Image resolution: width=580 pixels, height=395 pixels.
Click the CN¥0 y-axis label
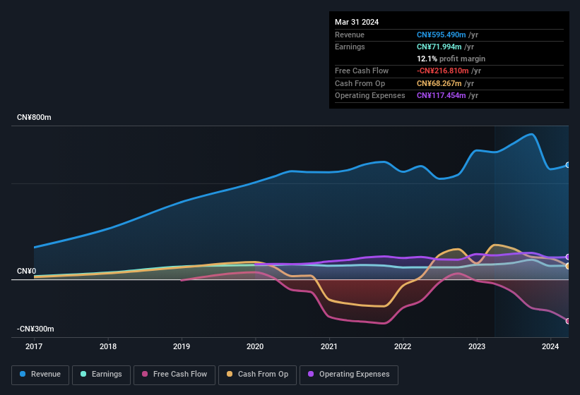click(26, 271)
